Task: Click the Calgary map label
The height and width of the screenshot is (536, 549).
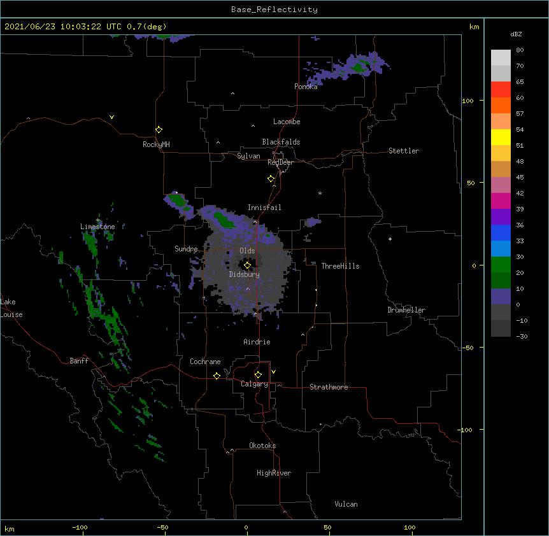Action: [x=254, y=384]
